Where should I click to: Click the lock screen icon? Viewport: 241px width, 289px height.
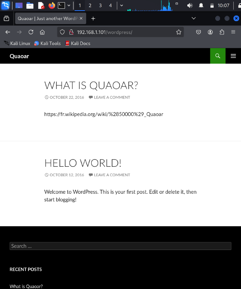239,5
